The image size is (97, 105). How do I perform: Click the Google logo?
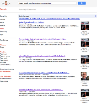tap(6, 3)
